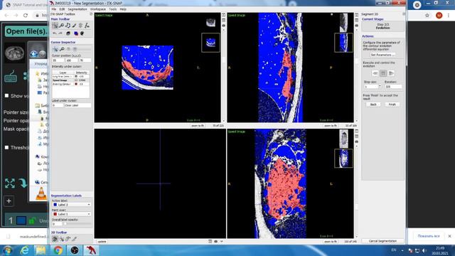Open the Edit menu

62,9
